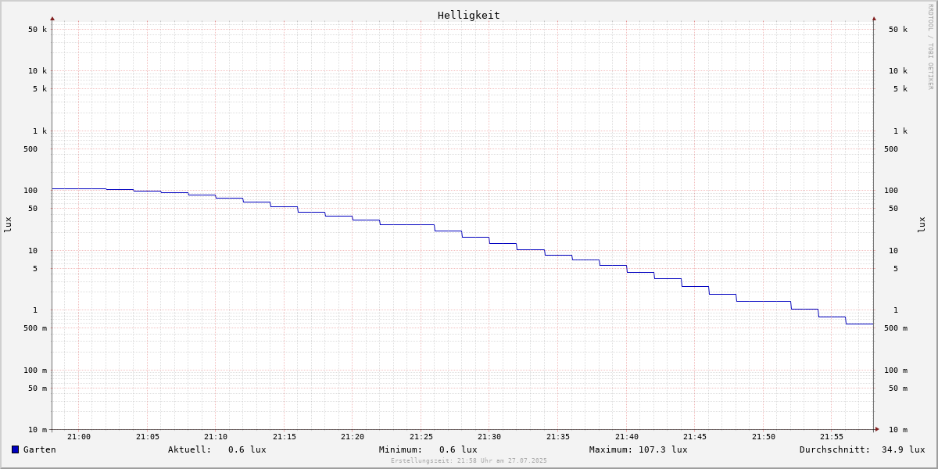
Task: Select "1 k" on the right y-axis
Action: (900, 131)
